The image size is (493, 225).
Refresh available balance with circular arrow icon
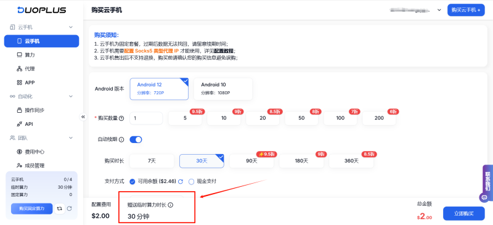[181, 182]
